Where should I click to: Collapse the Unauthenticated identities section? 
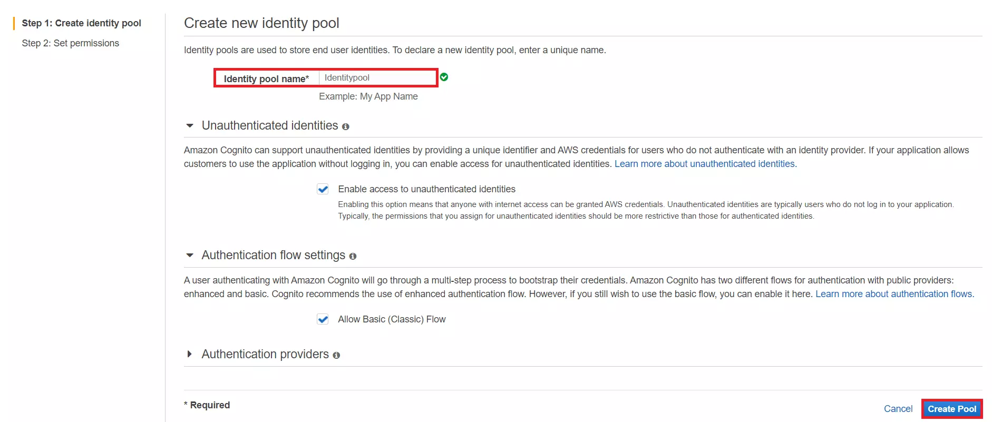point(190,126)
